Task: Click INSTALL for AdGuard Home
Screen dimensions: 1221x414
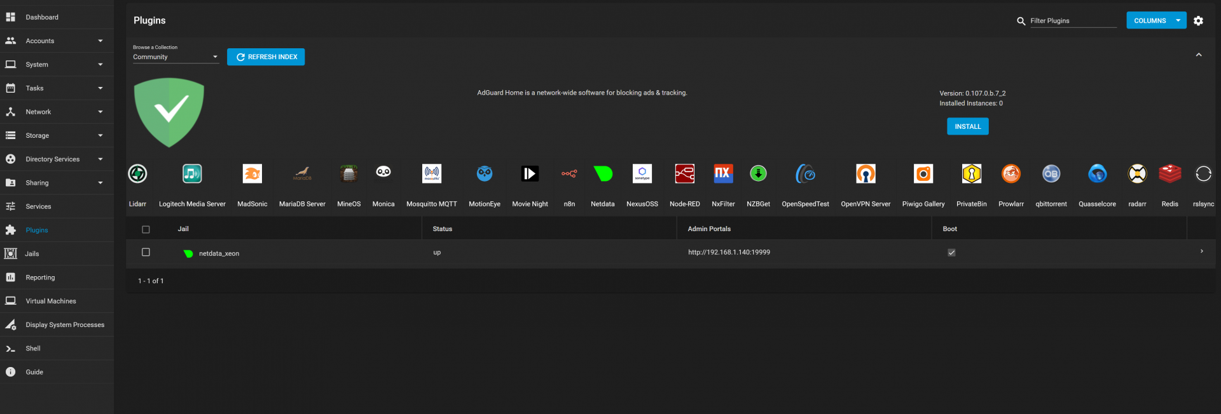Action: [967, 126]
